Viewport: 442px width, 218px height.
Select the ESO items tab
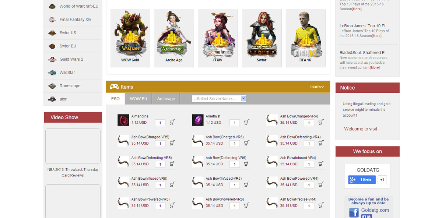[x=115, y=99]
